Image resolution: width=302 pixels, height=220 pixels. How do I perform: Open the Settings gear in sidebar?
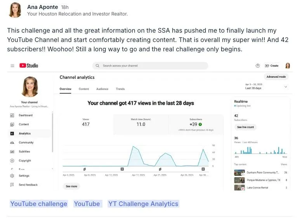12,176
